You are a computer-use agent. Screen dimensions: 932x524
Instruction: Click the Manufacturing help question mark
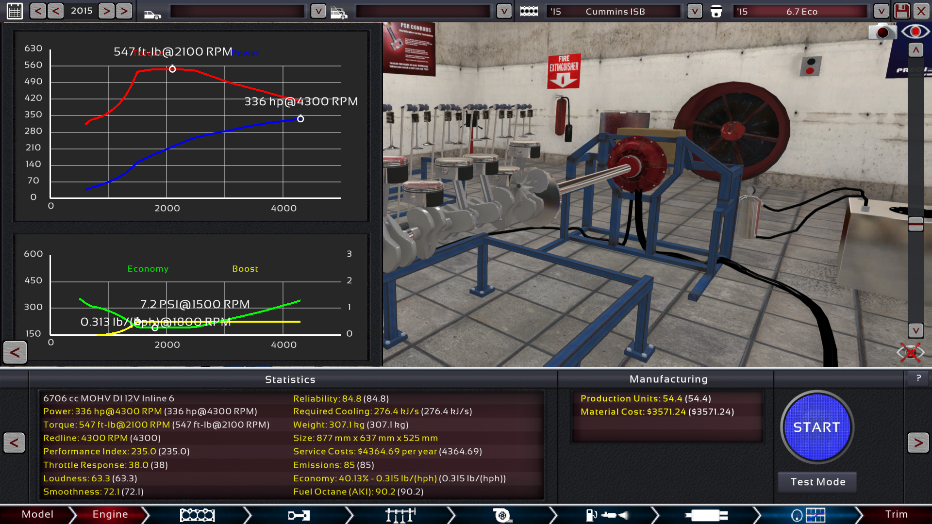918,378
